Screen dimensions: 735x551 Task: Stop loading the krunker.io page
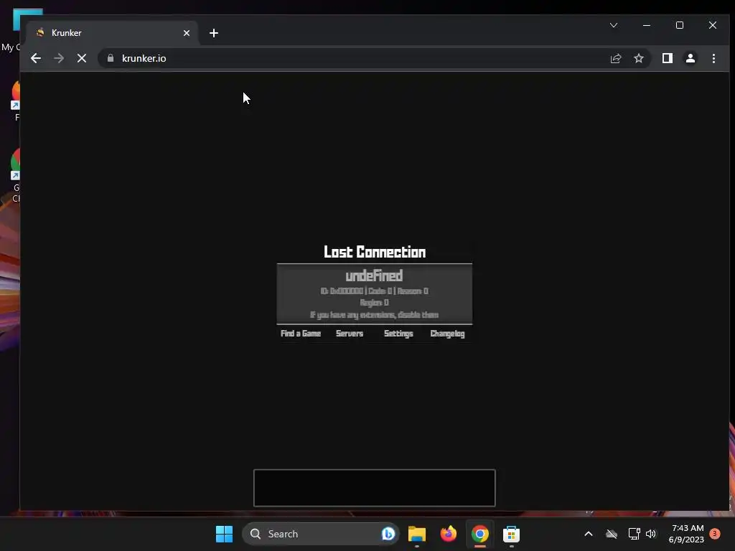[82, 58]
